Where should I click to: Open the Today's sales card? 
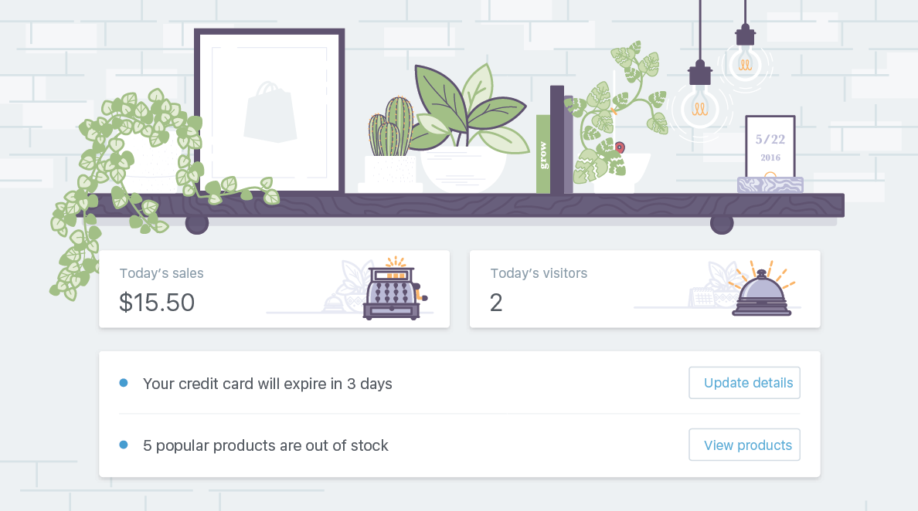274,289
